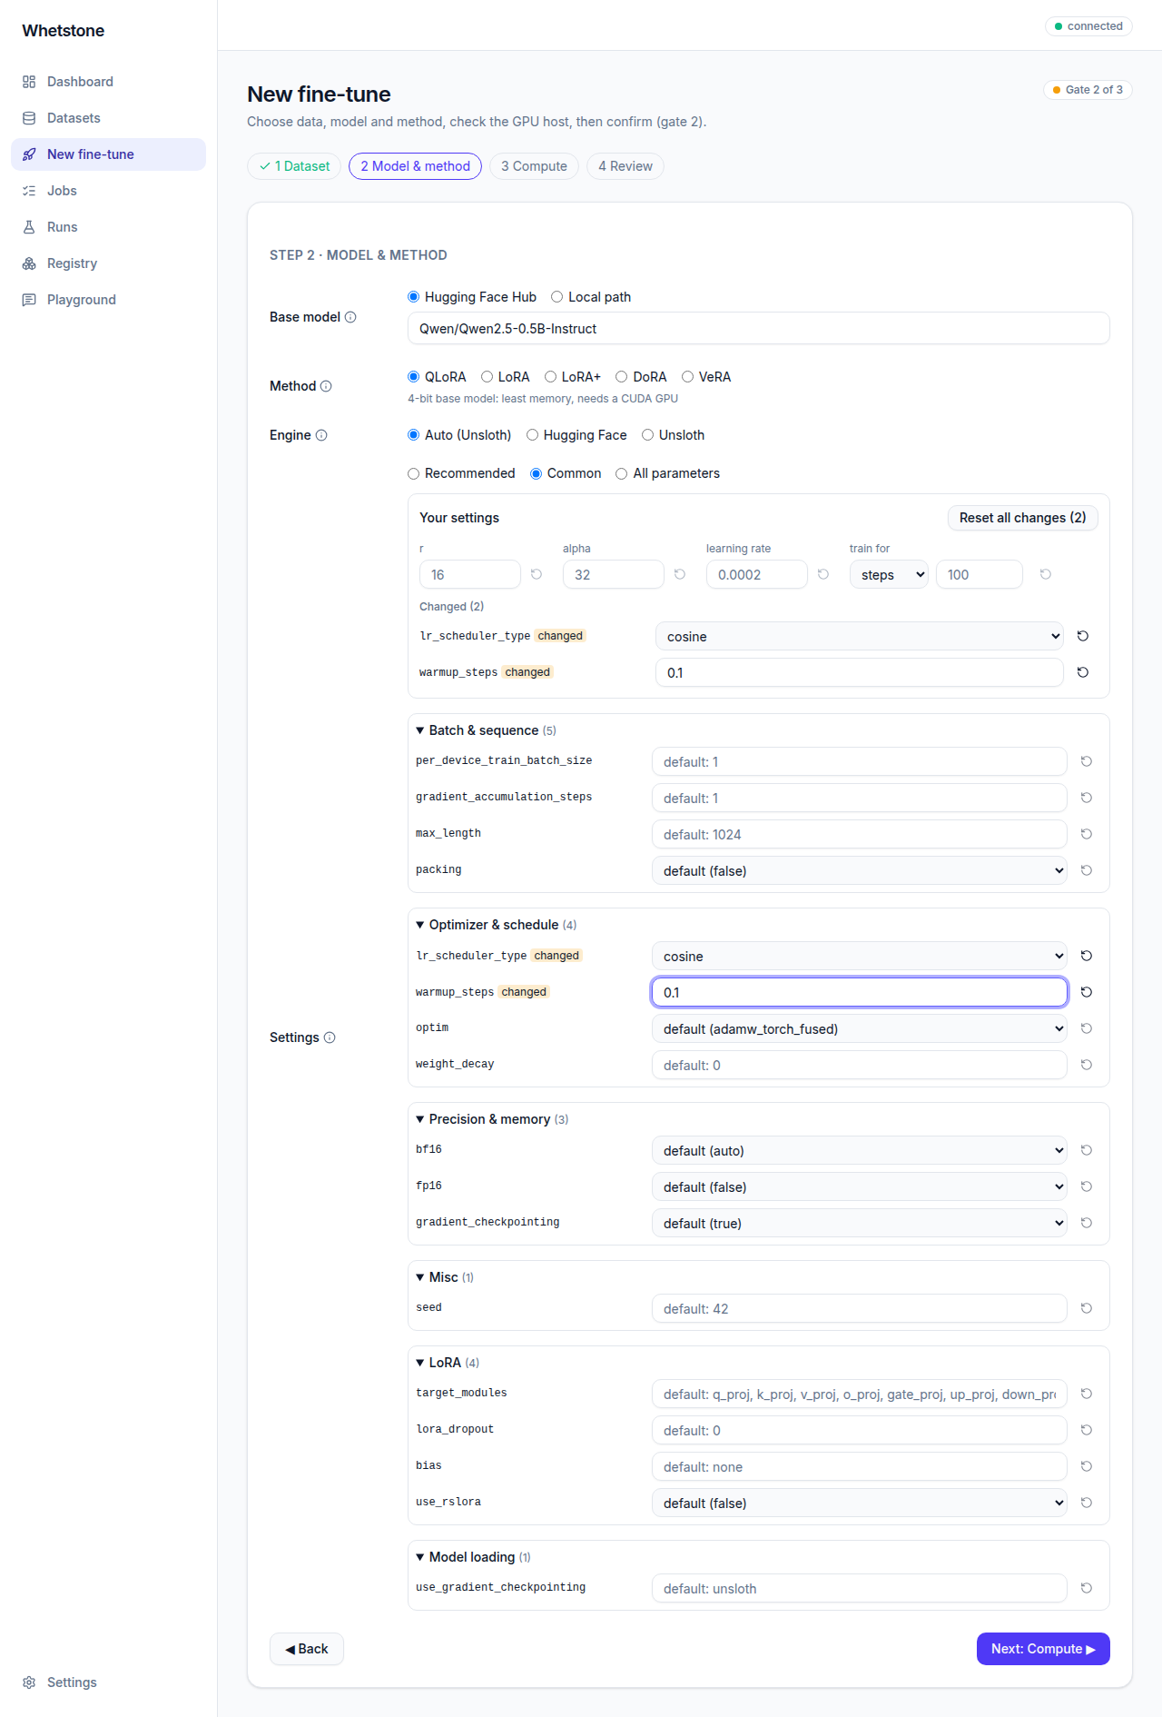Click the Datasets database icon
This screenshot has width=1162, height=1717.
pyautogui.click(x=29, y=118)
